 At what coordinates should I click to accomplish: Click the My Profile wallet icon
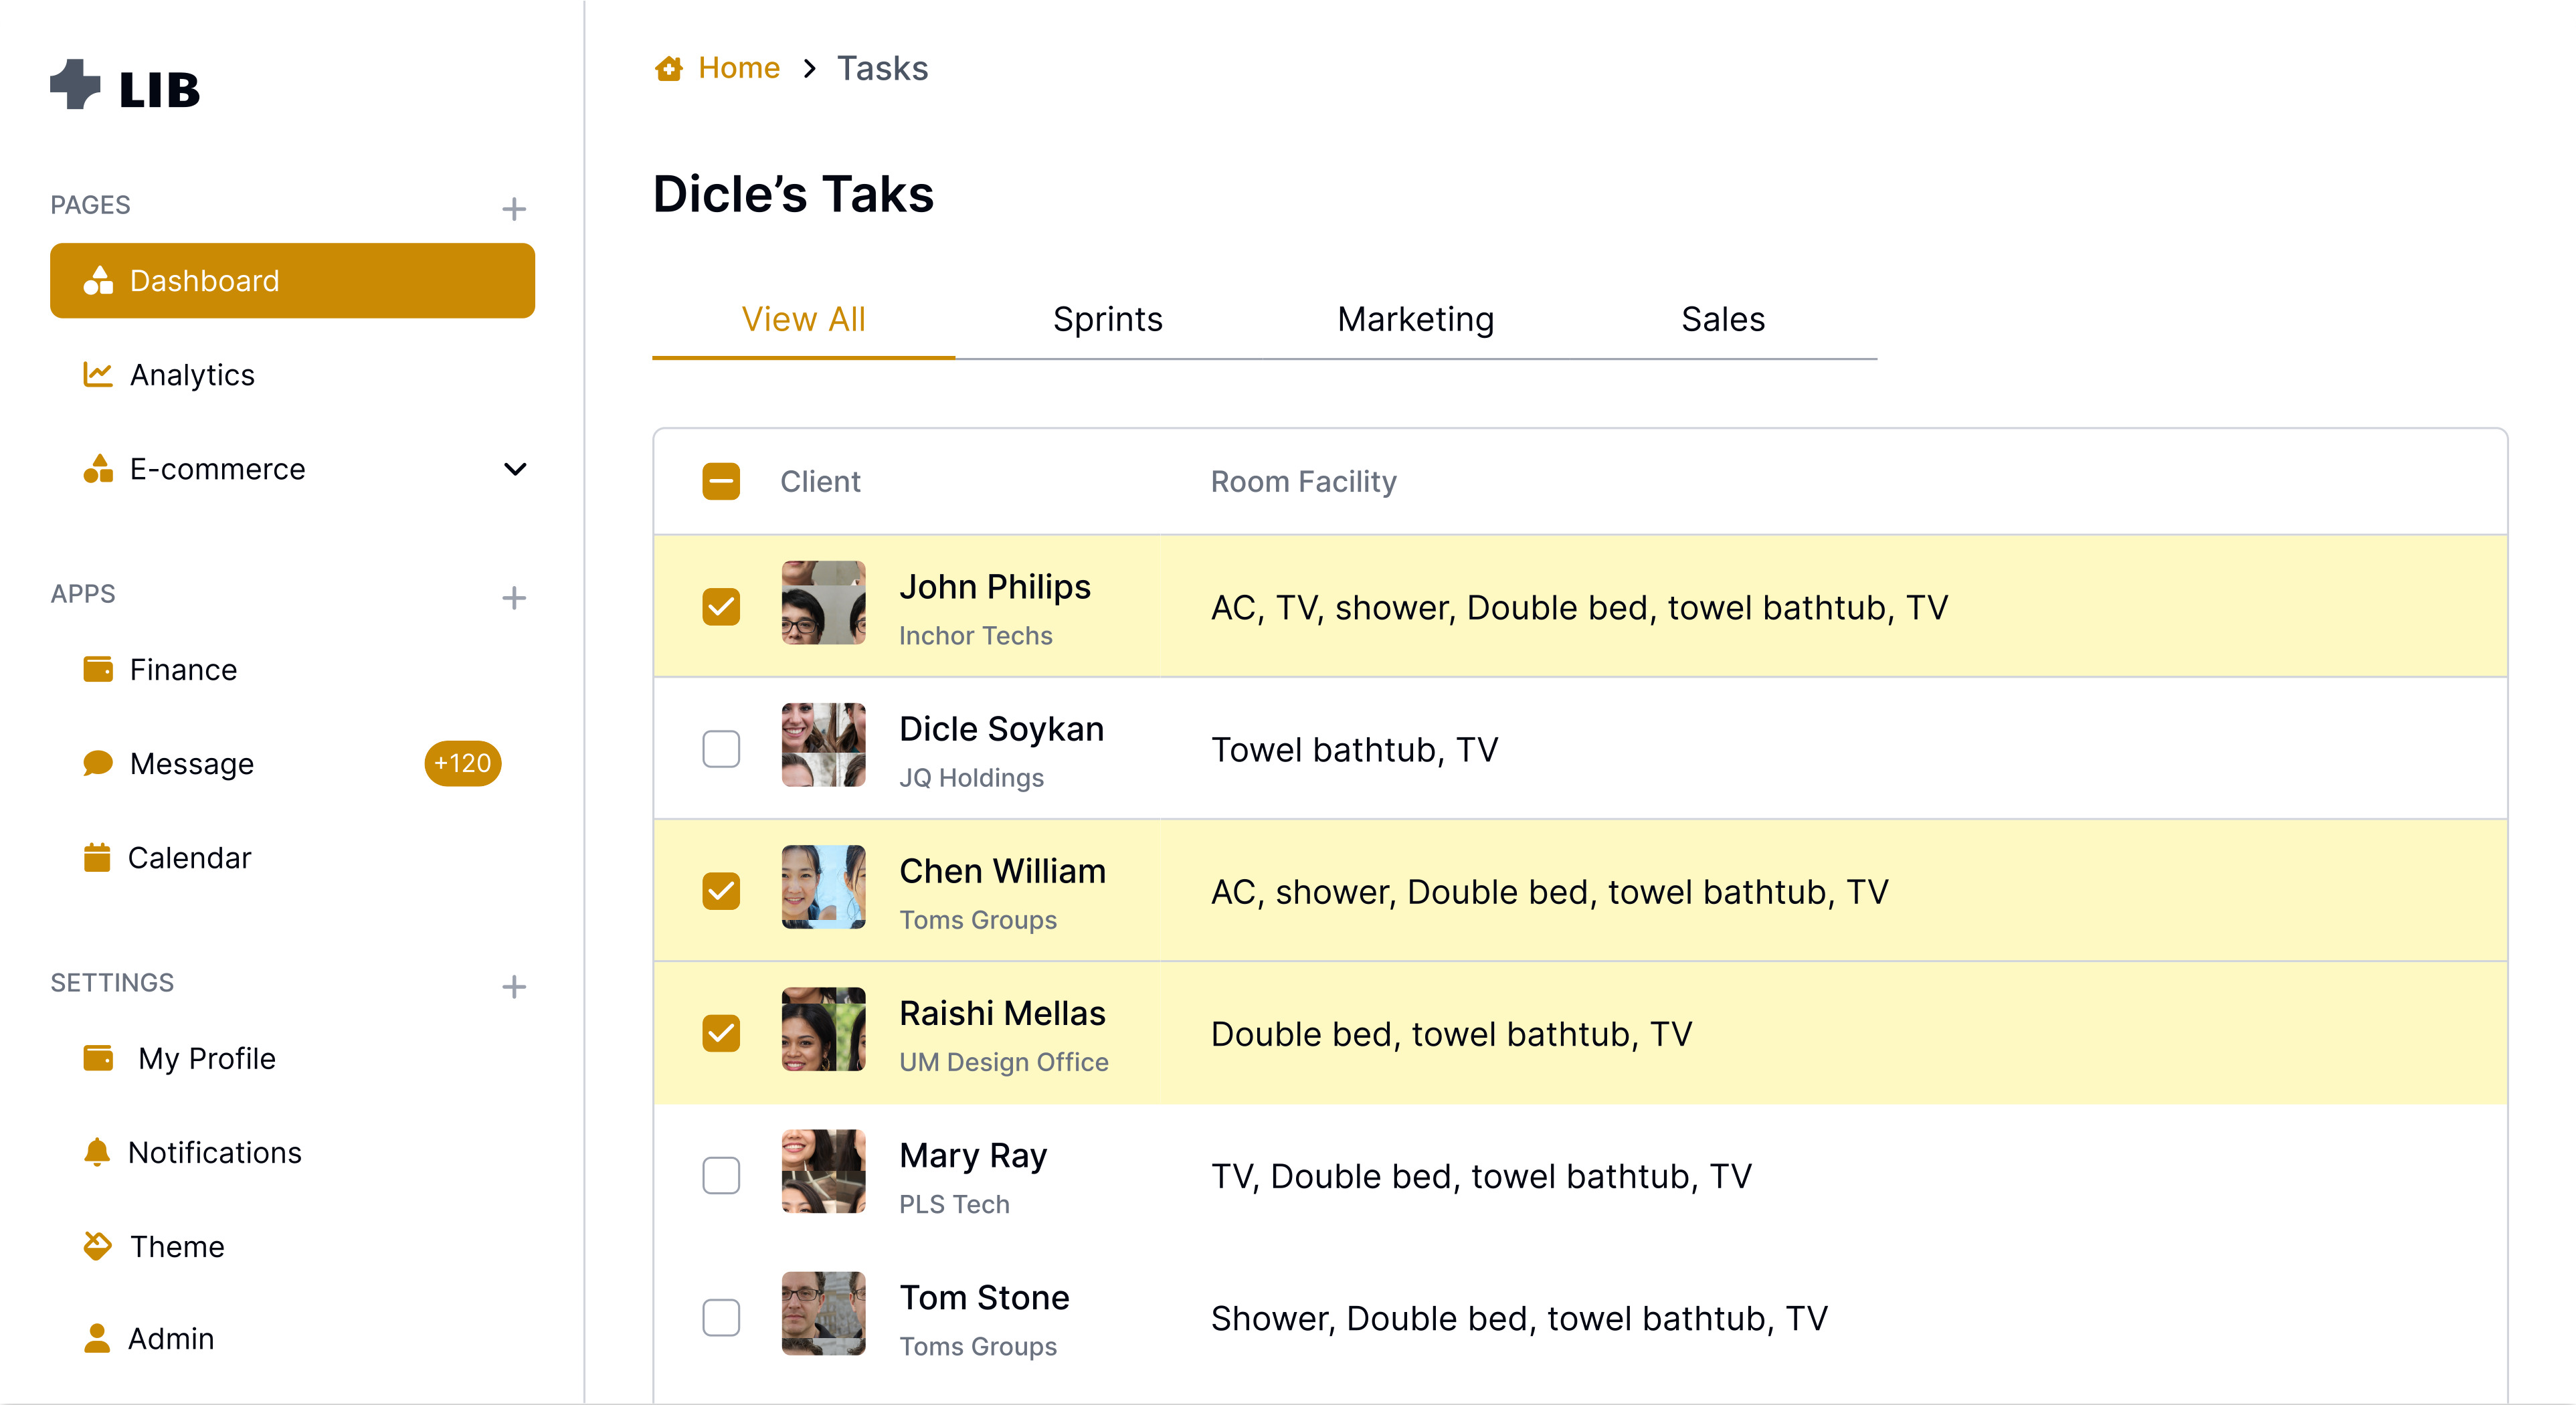[98, 1058]
